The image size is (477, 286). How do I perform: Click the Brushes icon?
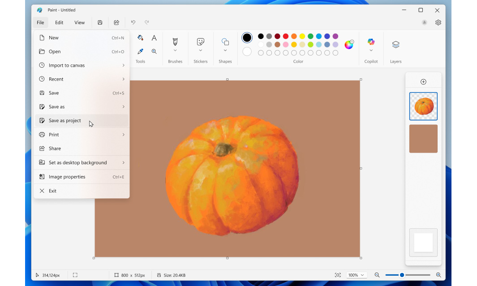(x=175, y=43)
